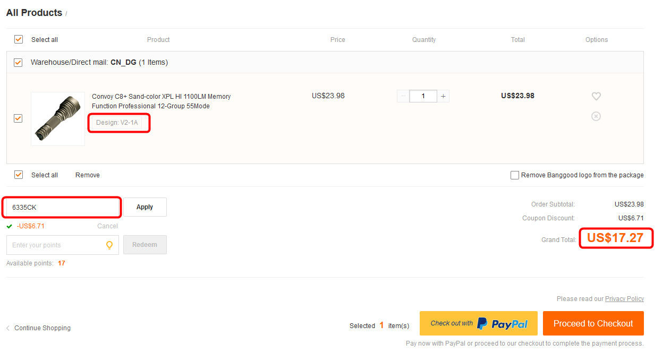Click the Price column header
The image size is (671, 361).
(x=337, y=40)
